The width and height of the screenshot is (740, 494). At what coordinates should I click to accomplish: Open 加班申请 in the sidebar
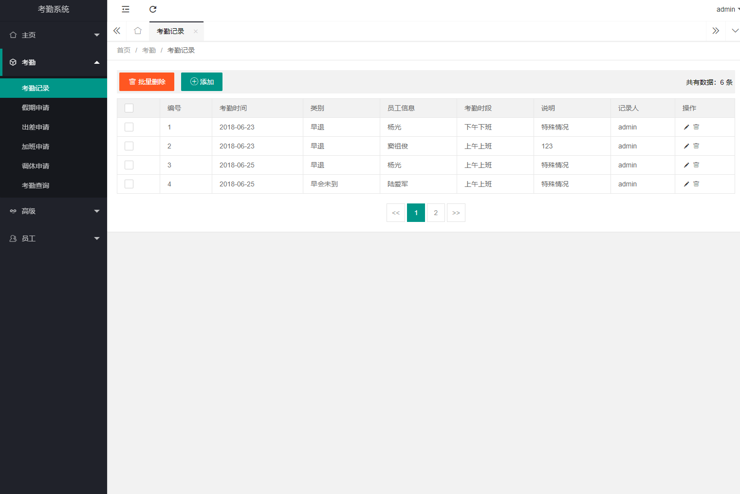pos(54,146)
